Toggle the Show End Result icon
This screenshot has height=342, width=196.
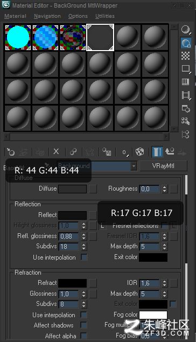(157, 152)
